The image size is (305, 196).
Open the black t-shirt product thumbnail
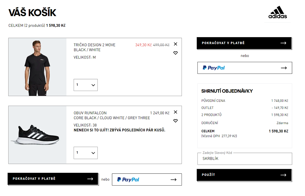[37, 67]
